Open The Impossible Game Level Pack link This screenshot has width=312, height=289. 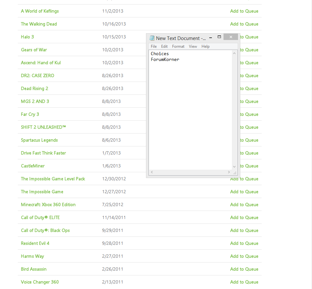pyautogui.click(x=53, y=179)
